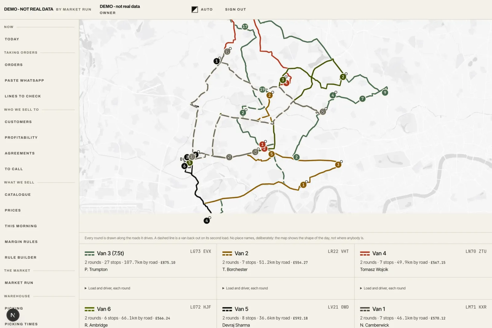492x328 pixels.
Task: Click olive stop marker 2 on map
Action: coord(343,77)
